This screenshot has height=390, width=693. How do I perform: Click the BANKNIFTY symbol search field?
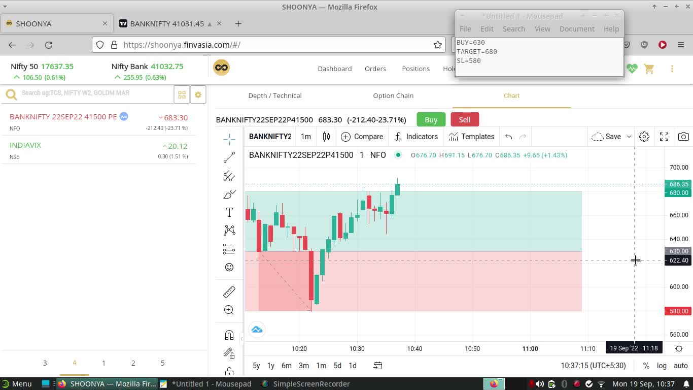pyautogui.click(x=270, y=137)
